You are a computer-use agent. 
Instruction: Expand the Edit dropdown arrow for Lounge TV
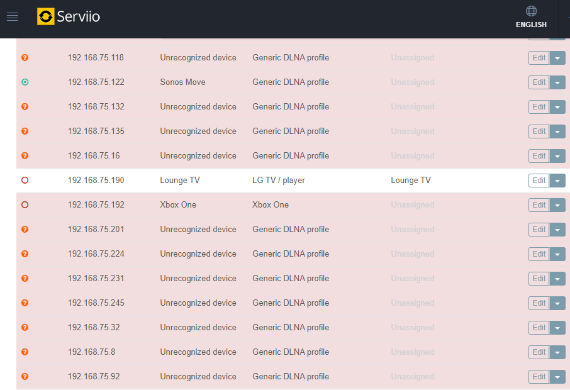pyautogui.click(x=557, y=181)
